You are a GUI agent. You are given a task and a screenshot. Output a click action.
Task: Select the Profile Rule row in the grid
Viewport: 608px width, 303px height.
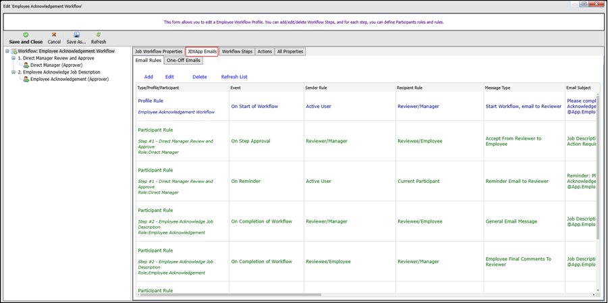[x=150, y=101]
